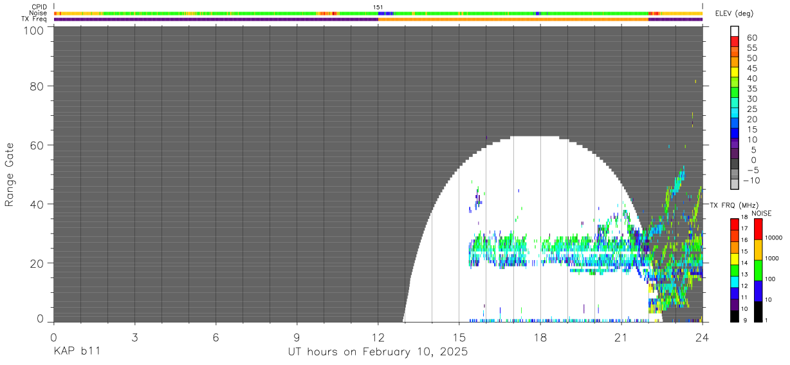Click the 9 label on the TX FRQ legend

(746, 320)
